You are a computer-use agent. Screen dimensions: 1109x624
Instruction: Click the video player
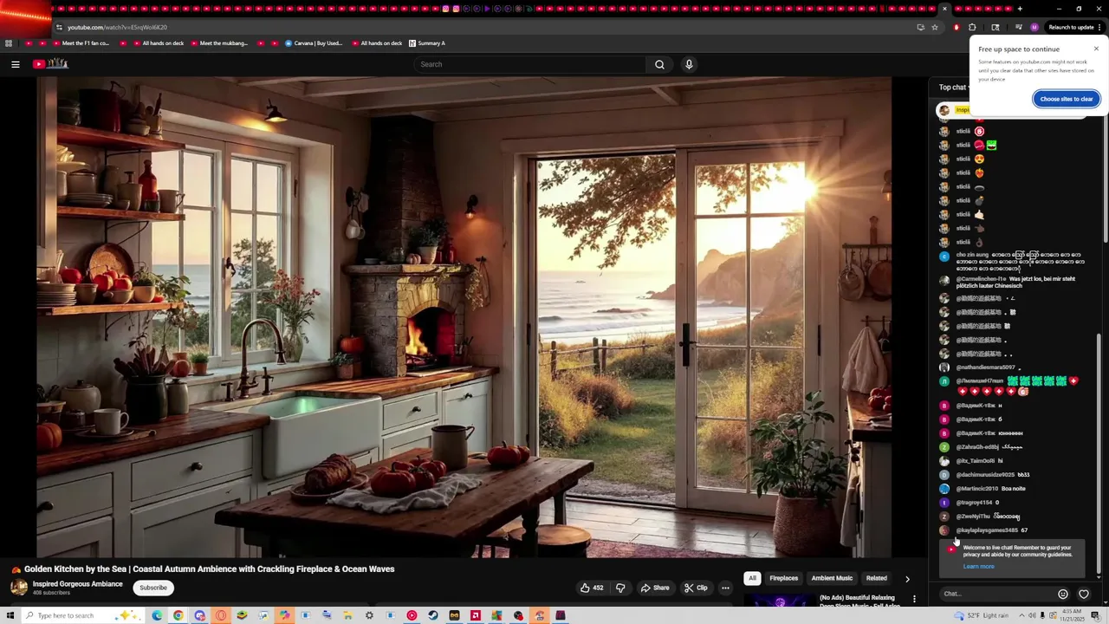(x=464, y=316)
